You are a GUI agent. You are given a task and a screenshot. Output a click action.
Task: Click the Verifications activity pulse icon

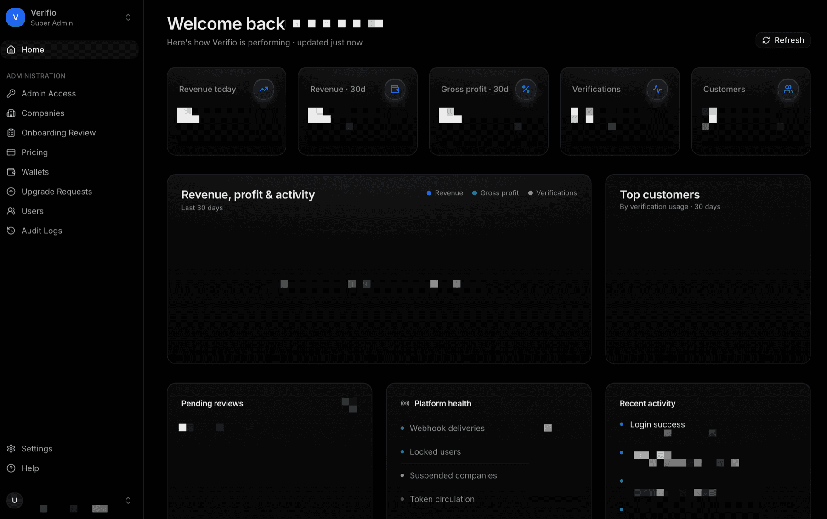[657, 89]
